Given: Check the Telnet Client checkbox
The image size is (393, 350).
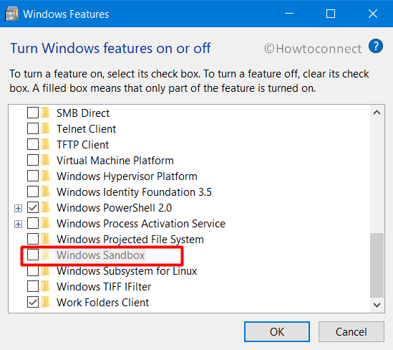Looking at the screenshot, I should [33, 128].
